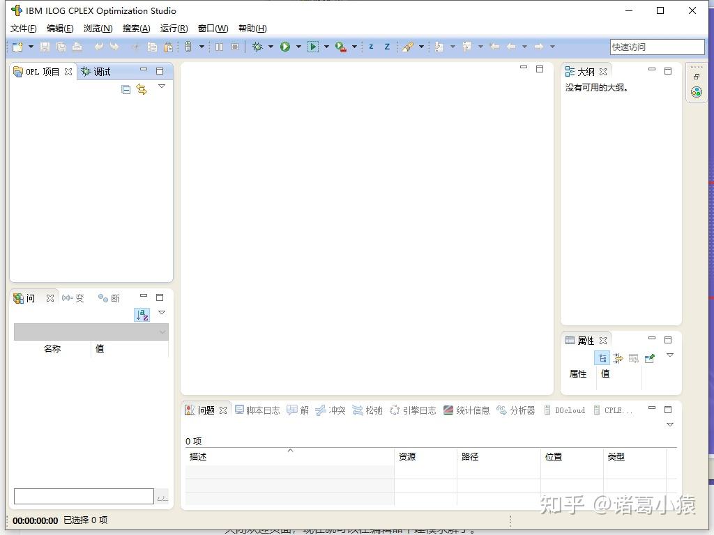
Task: Switch to the 调试 tab
Action: click(101, 71)
